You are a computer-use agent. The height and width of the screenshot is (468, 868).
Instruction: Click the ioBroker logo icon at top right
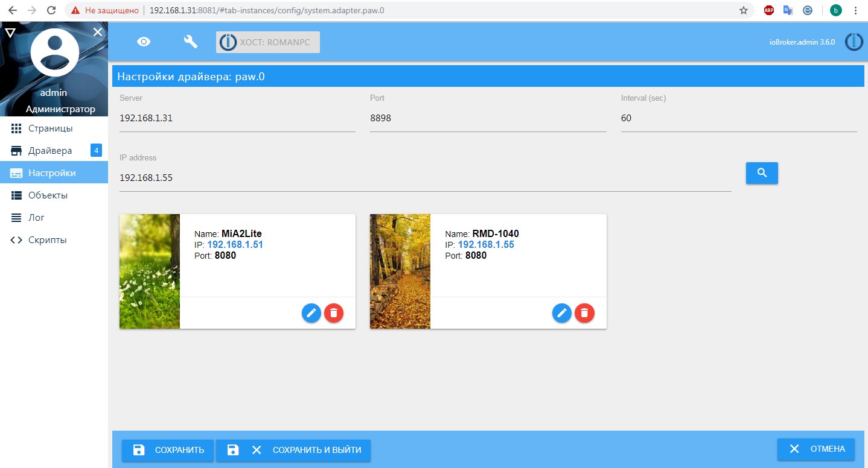tap(854, 42)
